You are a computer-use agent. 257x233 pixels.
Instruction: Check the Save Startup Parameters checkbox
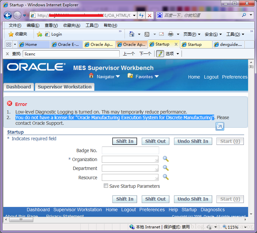click(106, 186)
